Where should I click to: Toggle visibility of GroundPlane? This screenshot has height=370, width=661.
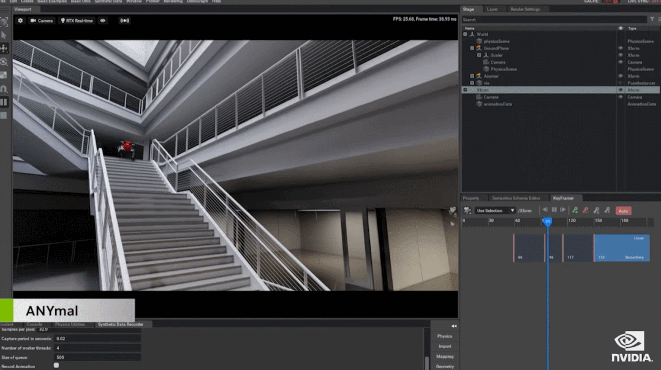pyautogui.click(x=621, y=48)
